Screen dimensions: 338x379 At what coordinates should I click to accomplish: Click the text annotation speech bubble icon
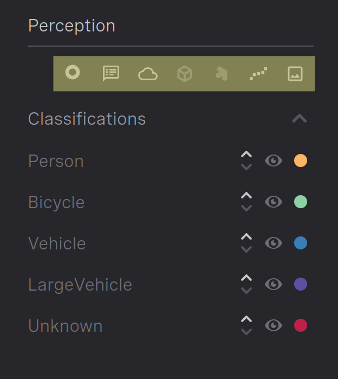(111, 73)
